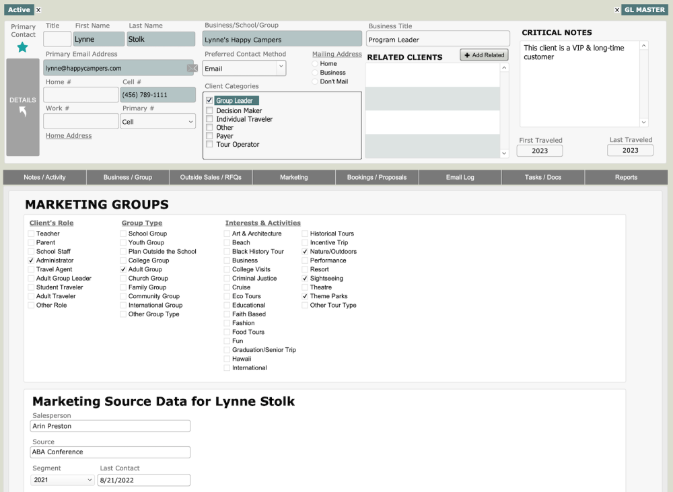Click the Add Related plus button
This screenshot has height=492, width=673.
[x=484, y=55]
